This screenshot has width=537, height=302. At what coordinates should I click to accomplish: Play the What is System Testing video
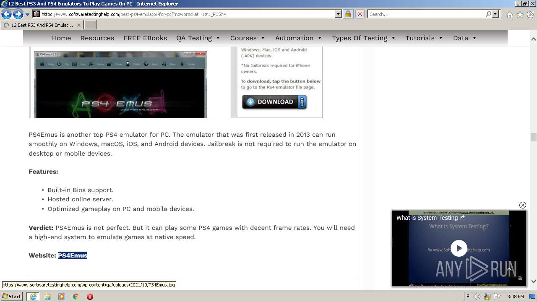459,248
